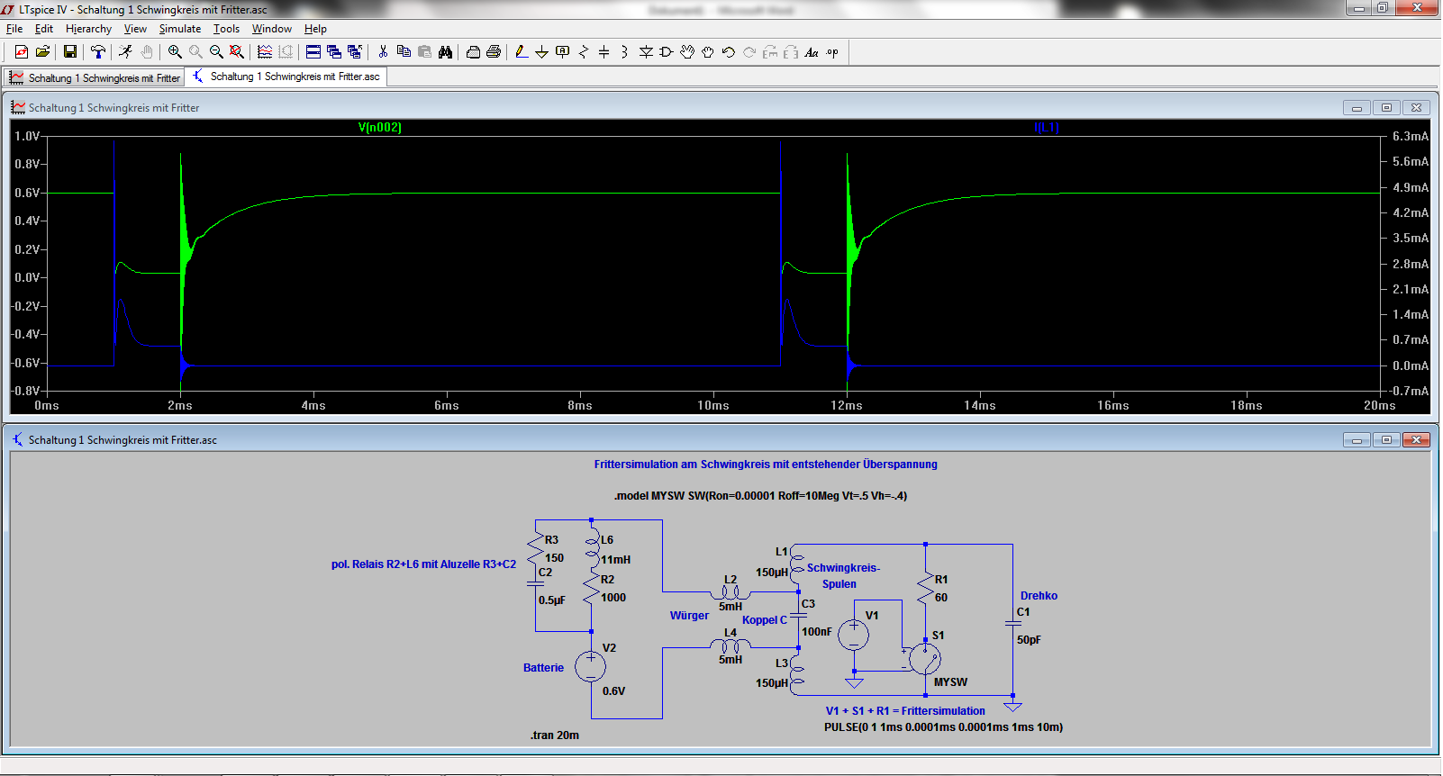This screenshot has width=1443, height=776.
Task: Open the SPICE directive .op tool
Action: 832,52
